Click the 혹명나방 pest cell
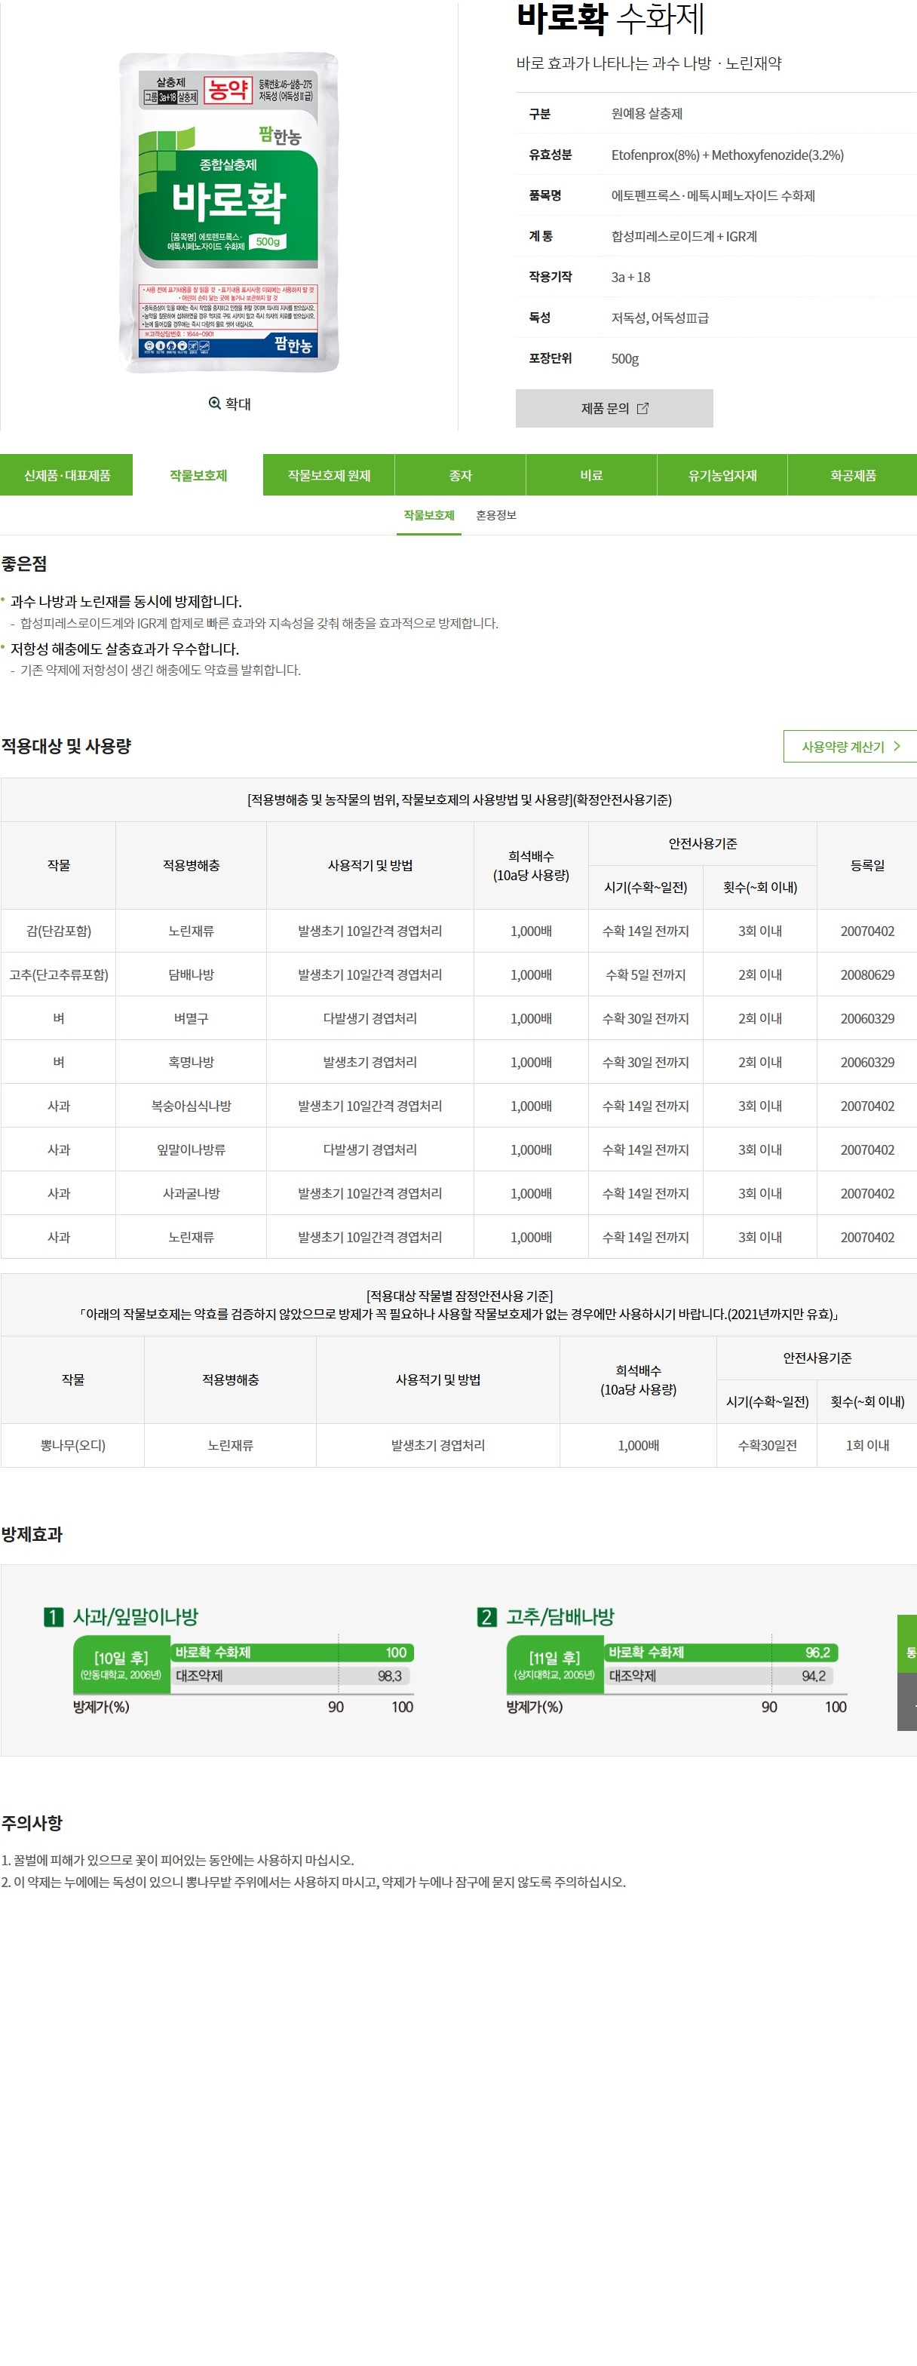The image size is (917, 2366). (x=191, y=1062)
